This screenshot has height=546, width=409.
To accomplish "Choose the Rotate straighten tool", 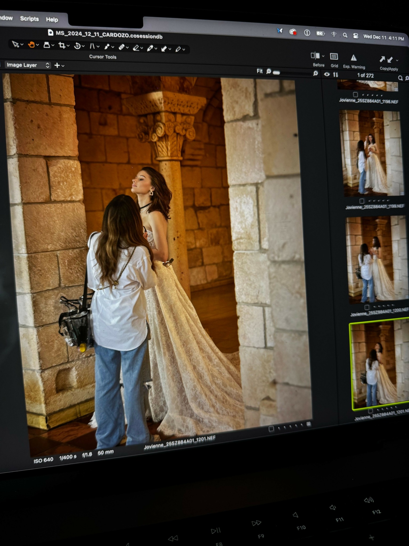I will [x=77, y=46].
